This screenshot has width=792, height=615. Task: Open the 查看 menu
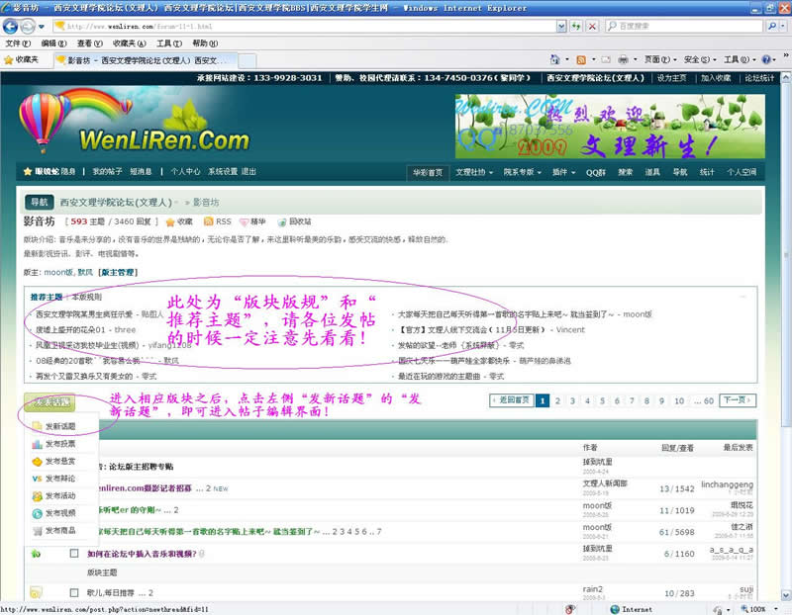89,44
